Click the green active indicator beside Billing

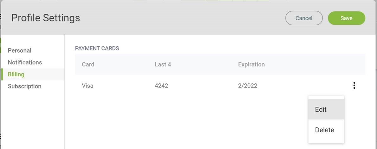tap(2, 74)
